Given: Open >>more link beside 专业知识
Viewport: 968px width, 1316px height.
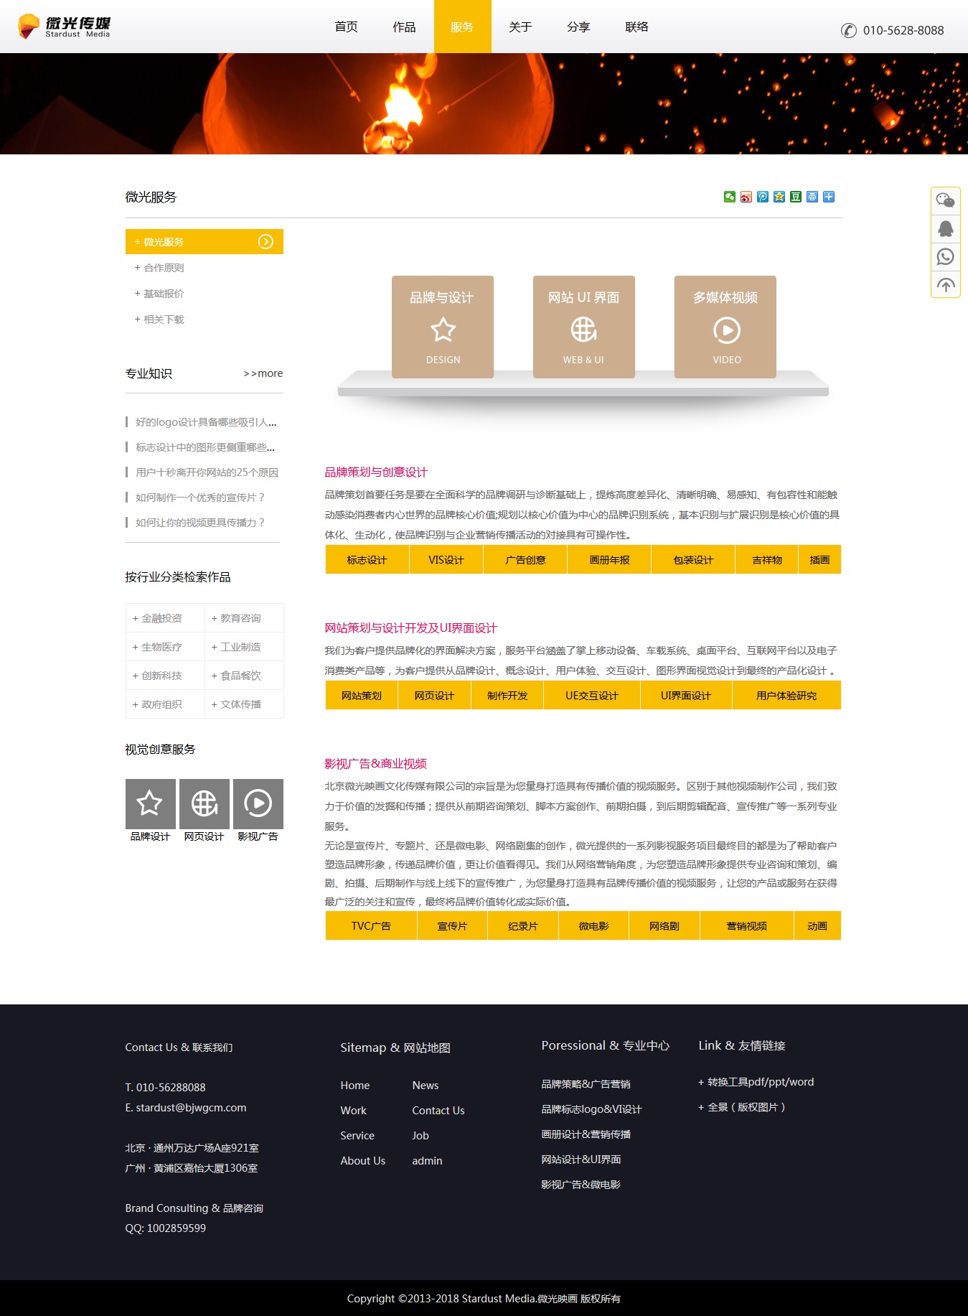Looking at the screenshot, I should [x=263, y=373].
